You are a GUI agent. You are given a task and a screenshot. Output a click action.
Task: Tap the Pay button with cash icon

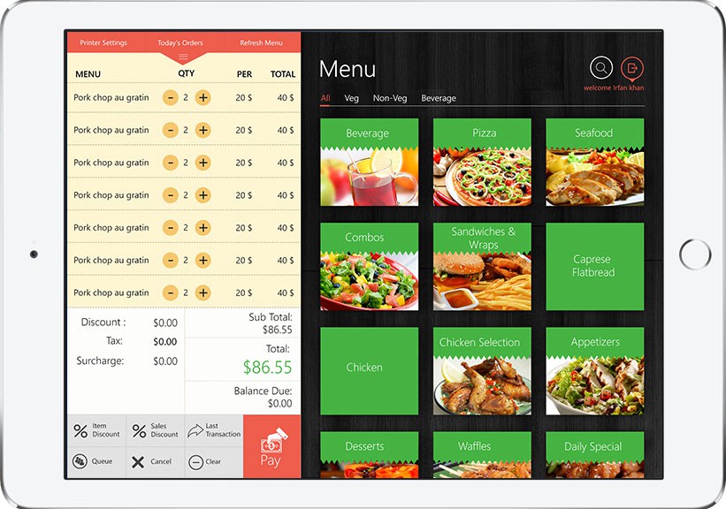pos(271,446)
